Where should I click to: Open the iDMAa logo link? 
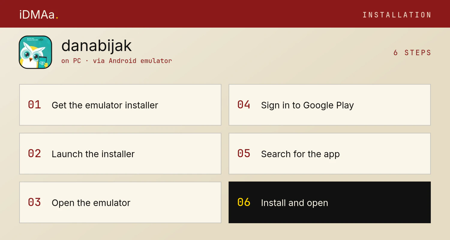[39, 14]
